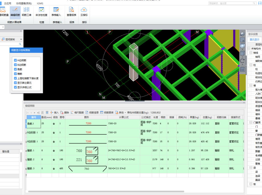Expand 层间复制 overflow arrow
Viewport: 262px width, 195px height.
click(x=21, y=39)
